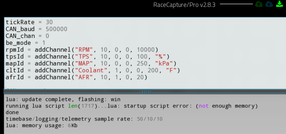
Task: Click the be_mode = 1 line
Action: click(x=25, y=43)
